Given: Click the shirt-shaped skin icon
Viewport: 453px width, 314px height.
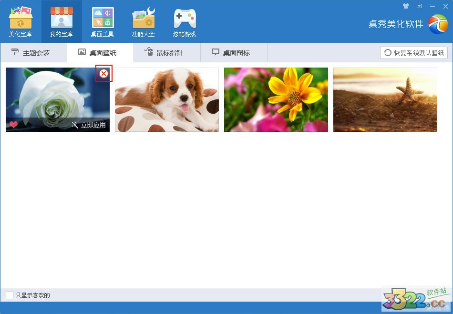Looking at the screenshot, I should point(406,6).
